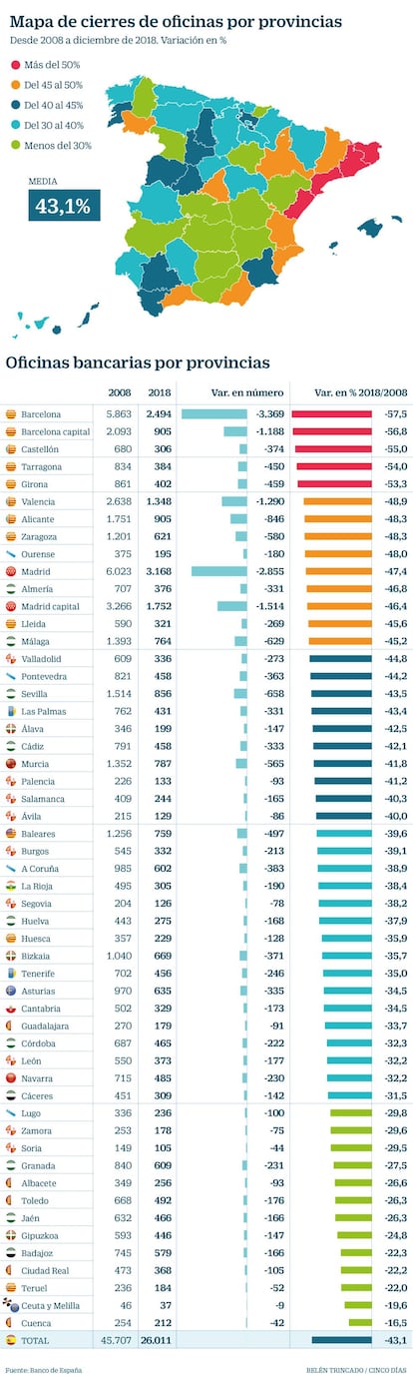Click the Navarra flag icon

click(x=10, y=1078)
